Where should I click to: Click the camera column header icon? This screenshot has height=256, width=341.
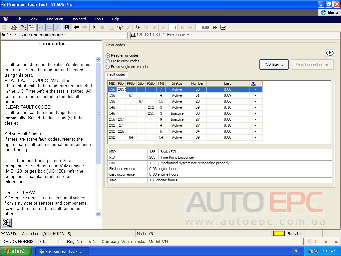(x=253, y=84)
